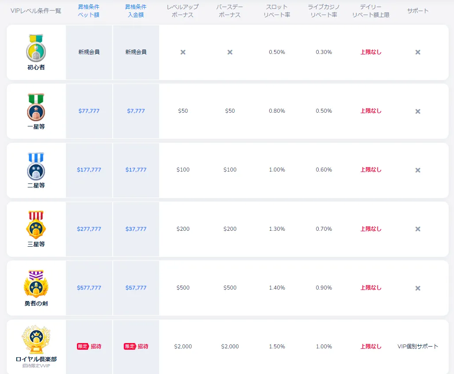Click the 三星等 gold medal icon
This screenshot has height=374, width=454.
[x=36, y=225]
